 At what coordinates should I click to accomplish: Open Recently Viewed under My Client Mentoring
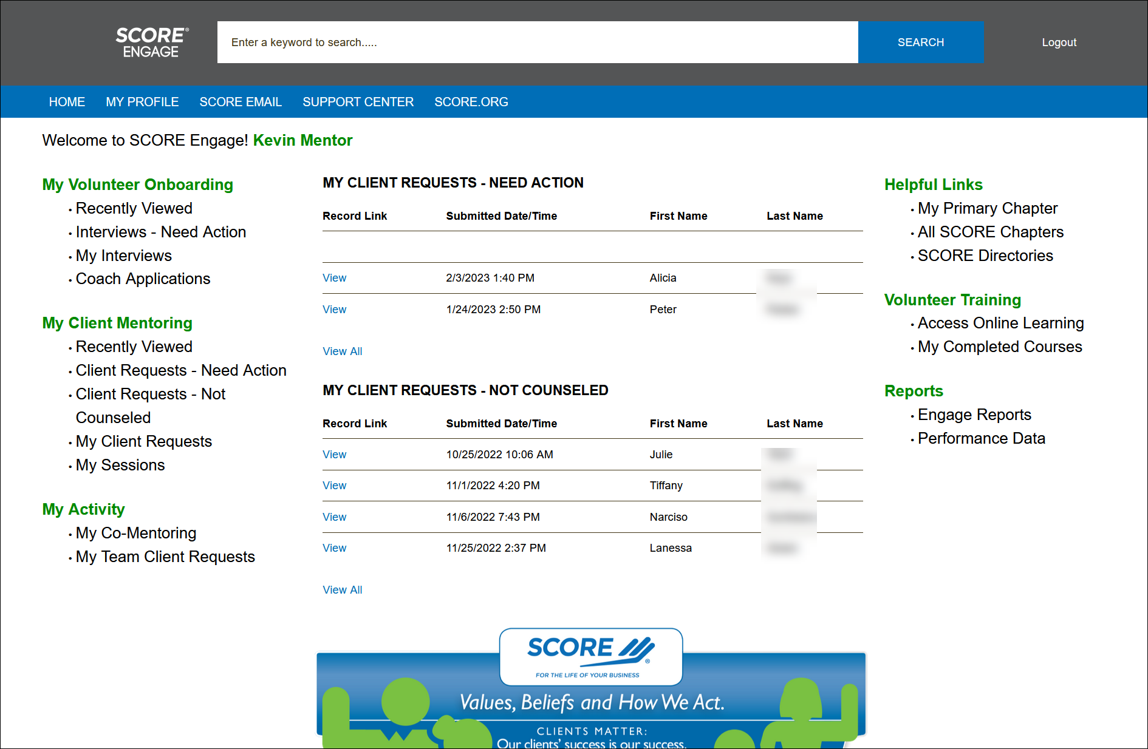pyautogui.click(x=134, y=347)
